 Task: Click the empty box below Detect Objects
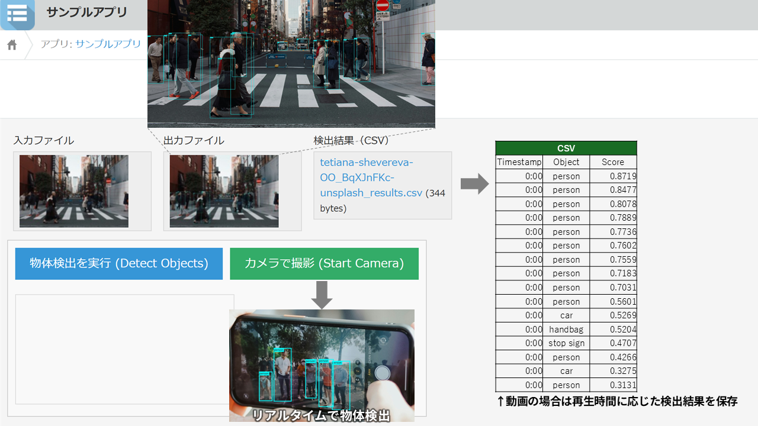124,349
